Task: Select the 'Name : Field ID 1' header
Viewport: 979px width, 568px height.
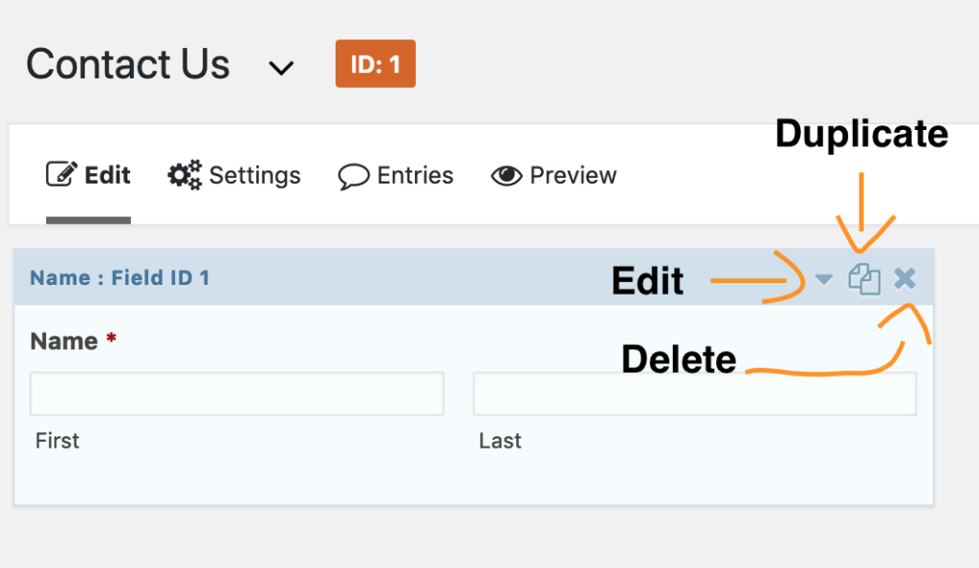Action: (120, 278)
